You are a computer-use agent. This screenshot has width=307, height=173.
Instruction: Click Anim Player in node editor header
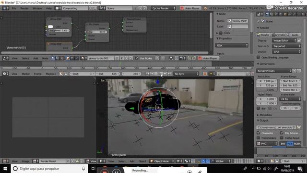(x=208, y=58)
